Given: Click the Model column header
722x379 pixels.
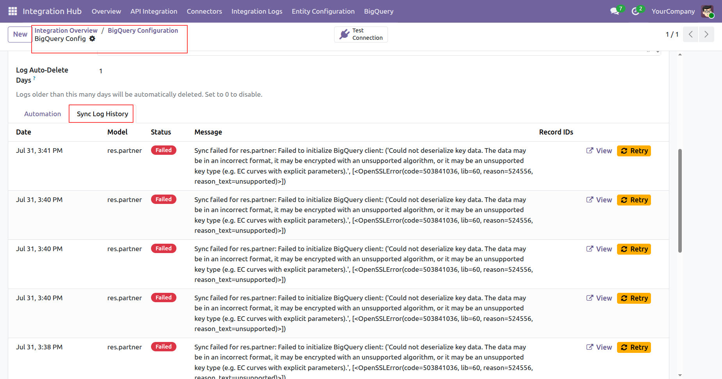Looking at the screenshot, I should 117,132.
